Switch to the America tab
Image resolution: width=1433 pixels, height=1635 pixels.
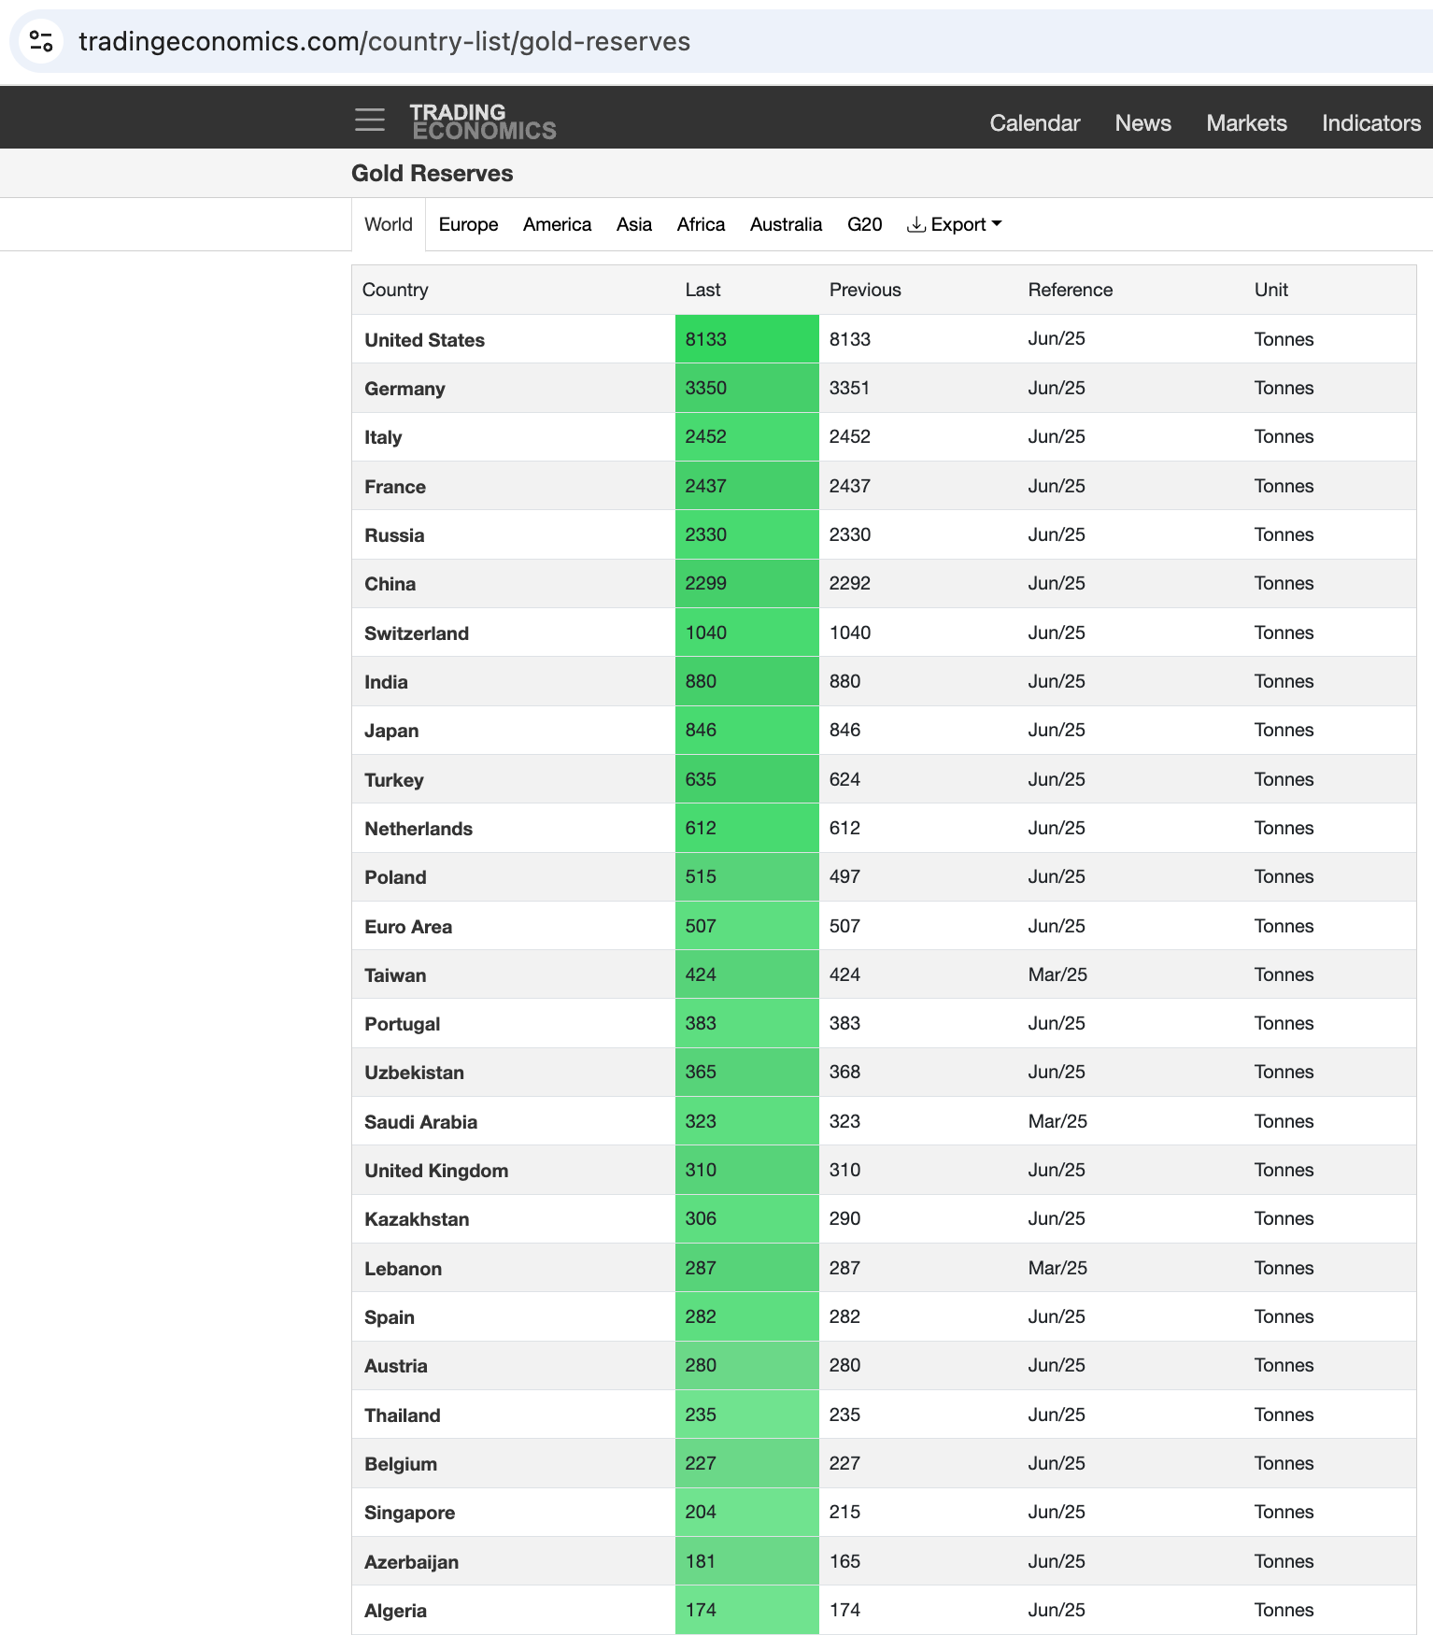[x=557, y=224]
